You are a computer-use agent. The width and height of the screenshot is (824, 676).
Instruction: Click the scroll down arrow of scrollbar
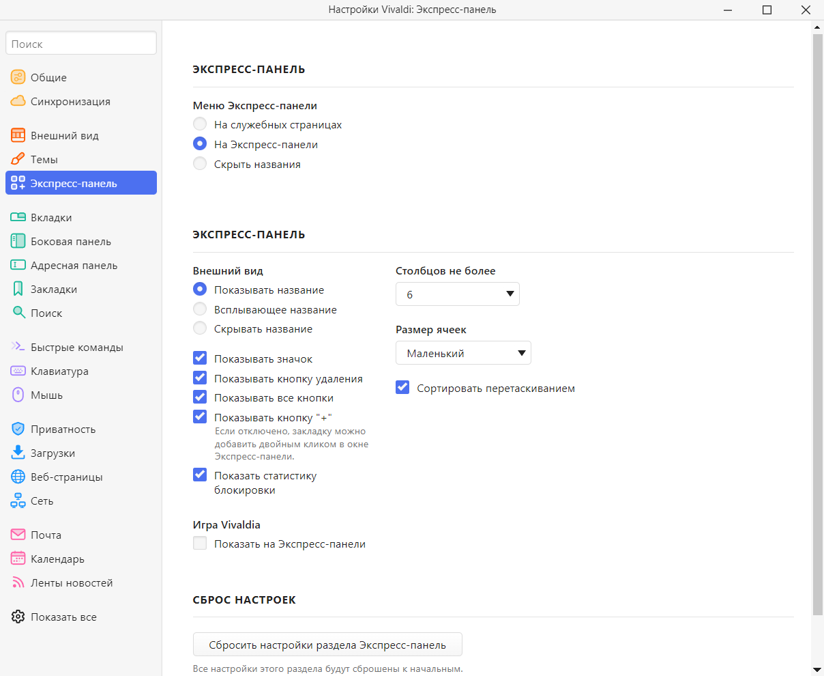click(818, 670)
